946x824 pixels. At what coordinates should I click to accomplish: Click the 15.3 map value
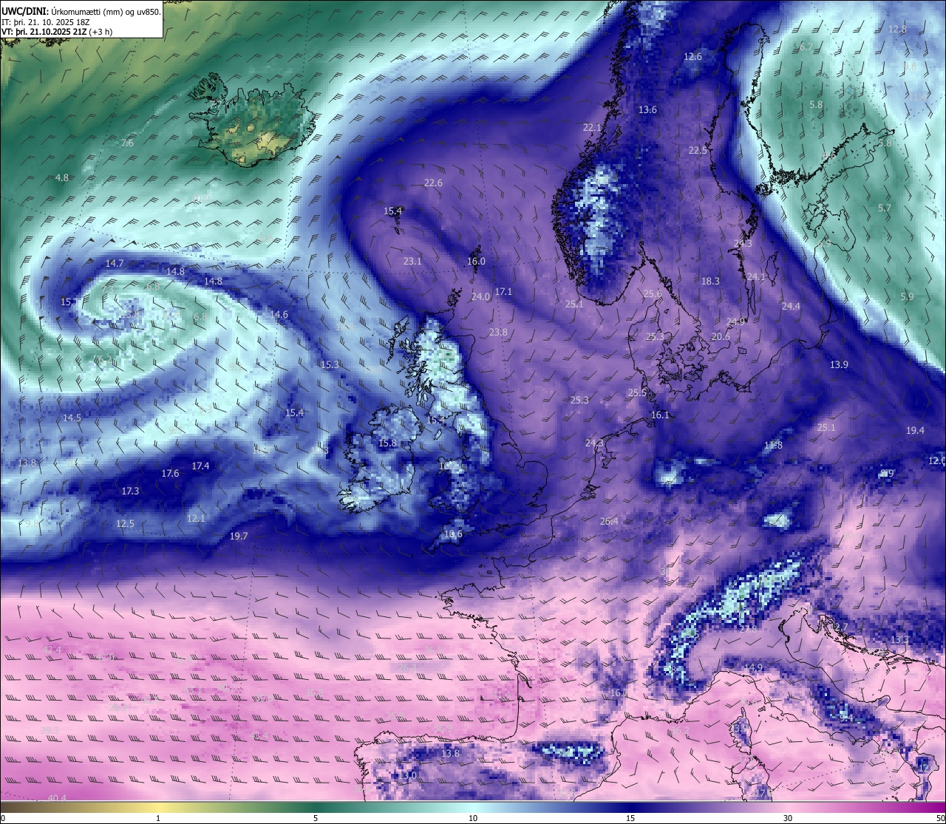330,365
